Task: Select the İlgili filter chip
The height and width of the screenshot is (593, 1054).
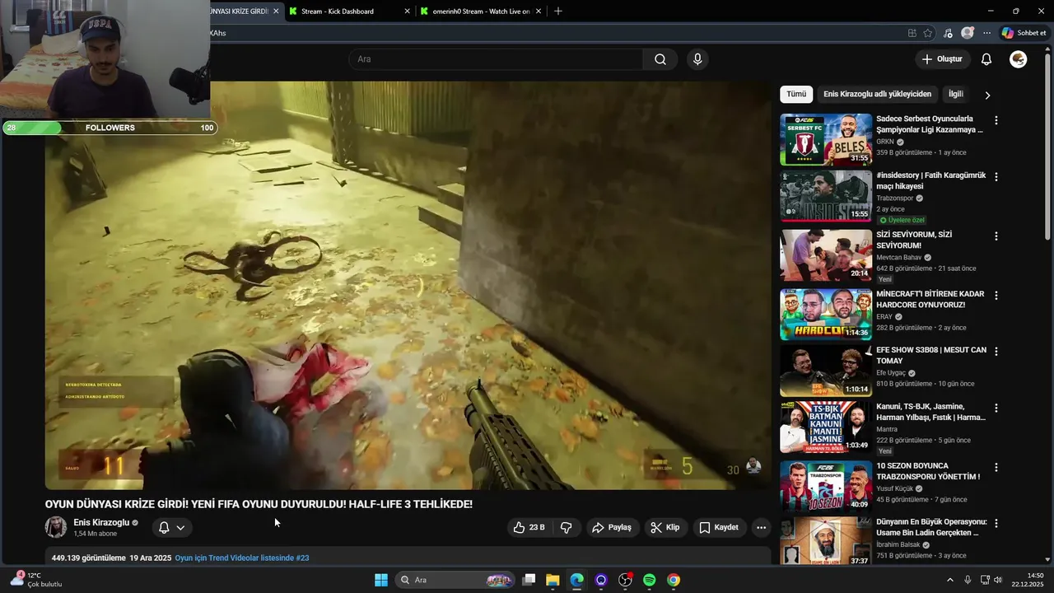Action: [955, 94]
